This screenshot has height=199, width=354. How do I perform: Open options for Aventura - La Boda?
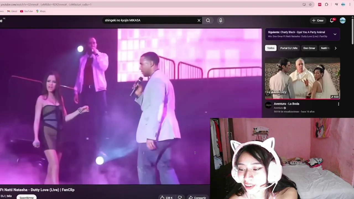pyautogui.click(x=339, y=104)
